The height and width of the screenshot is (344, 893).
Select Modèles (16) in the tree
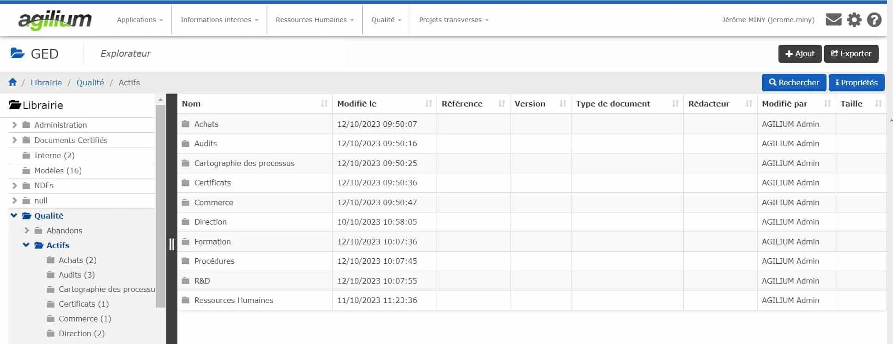[58, 171]
